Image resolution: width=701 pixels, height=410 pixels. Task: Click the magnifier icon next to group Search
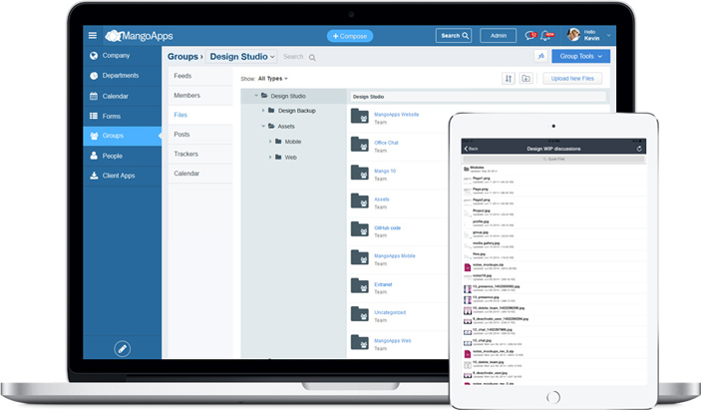pos(312,57)
